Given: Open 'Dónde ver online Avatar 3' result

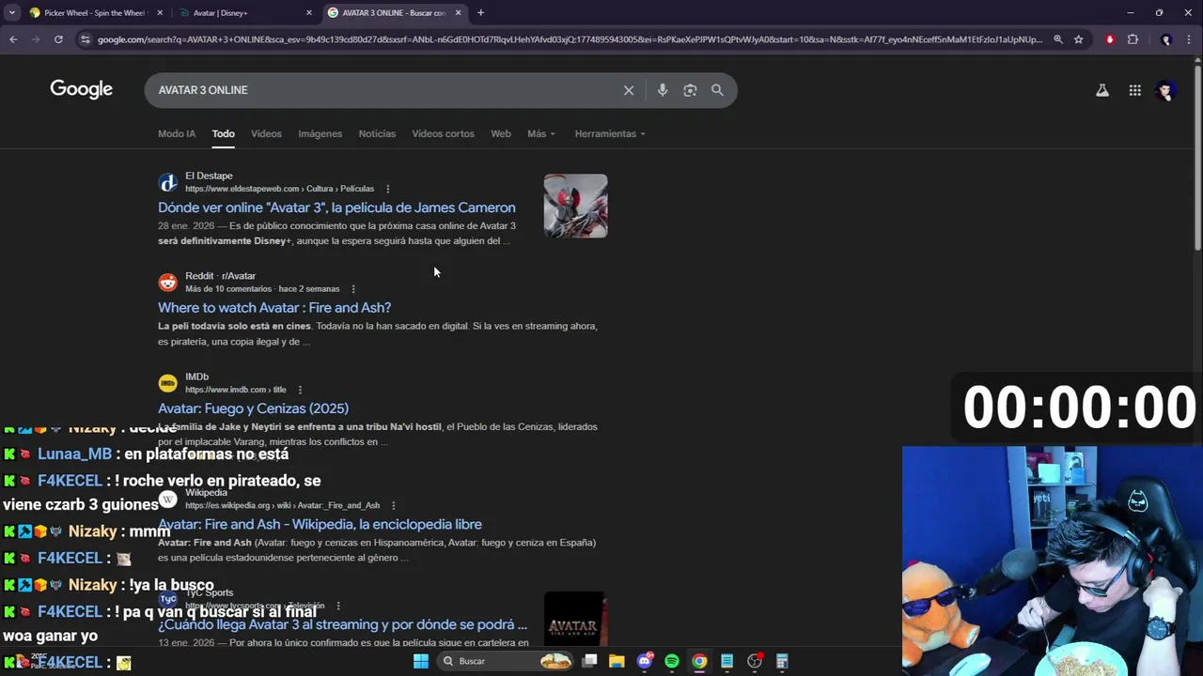Looking at the screenshot, I should (336, 207).
